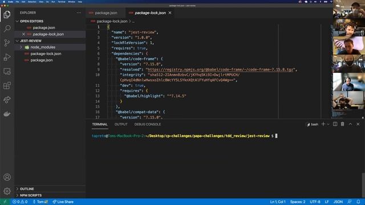This screenshot has width=365, height=205.
Task: Close the terminal panel
Action: pyautogui.click(x=358, y=124)
